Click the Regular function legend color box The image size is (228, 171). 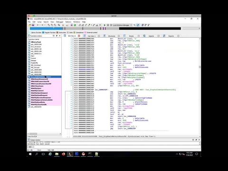point(43,32)
